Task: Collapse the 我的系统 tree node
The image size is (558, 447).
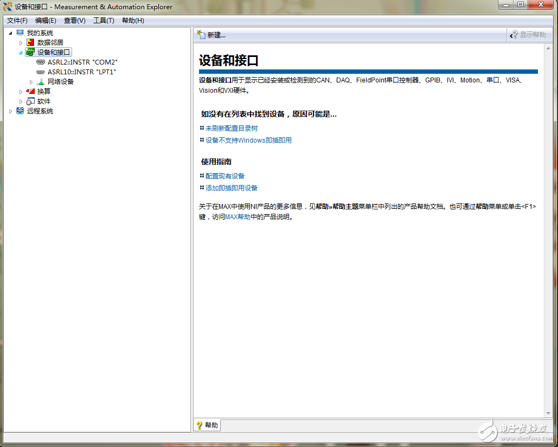Action: [10, 33]
